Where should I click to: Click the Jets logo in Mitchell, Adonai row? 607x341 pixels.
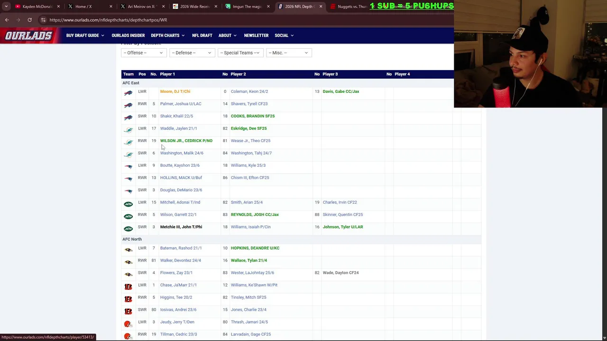click(128, 204)
